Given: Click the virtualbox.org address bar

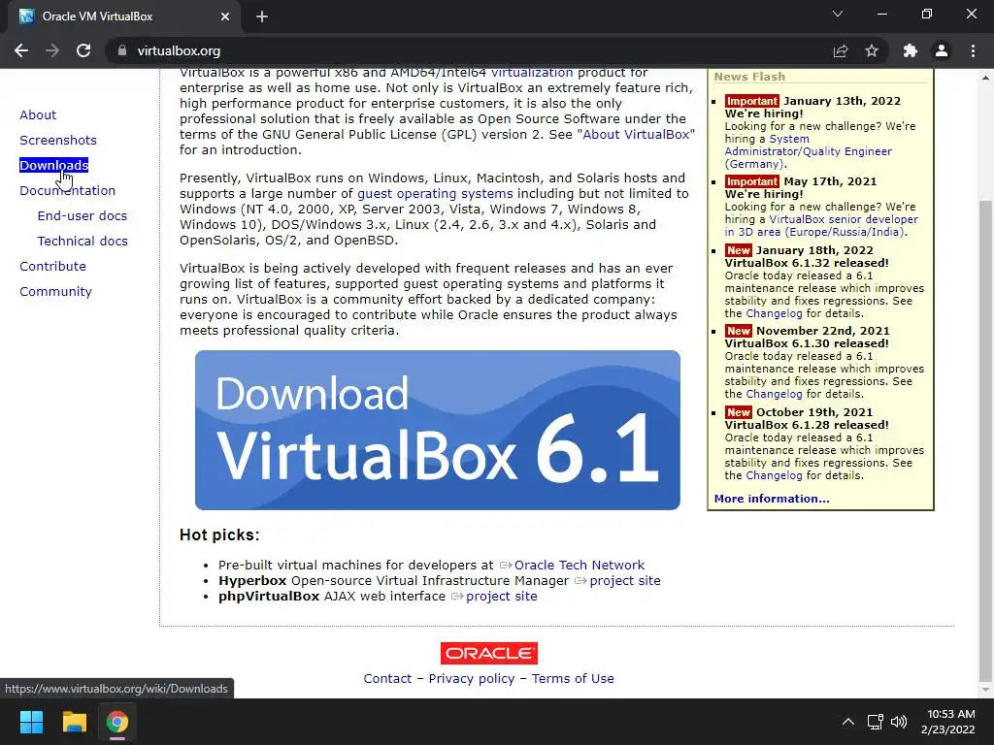Looking at the screenshot, I should click(x=469, y=50).
